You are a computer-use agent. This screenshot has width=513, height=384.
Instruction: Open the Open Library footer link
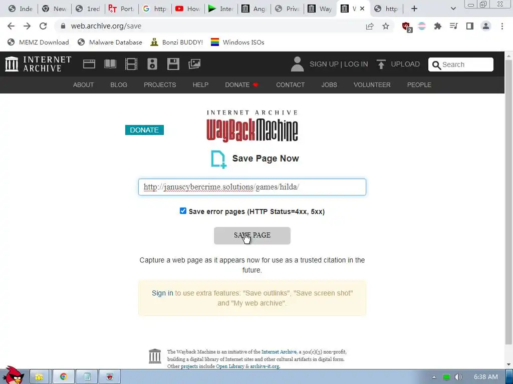click(x=230, y=366)
